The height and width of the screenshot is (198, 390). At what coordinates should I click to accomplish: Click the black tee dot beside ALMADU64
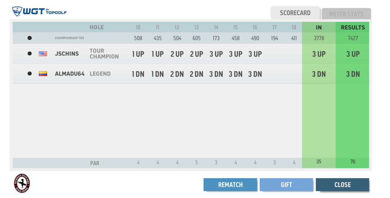30,74
